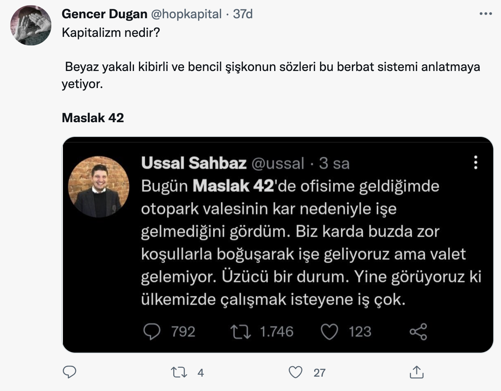Click the heart icon showing 123 likes

330,331
